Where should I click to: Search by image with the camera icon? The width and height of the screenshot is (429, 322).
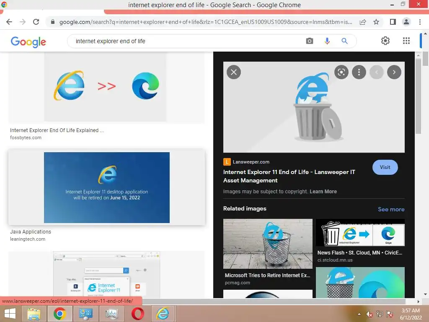[310, 41]
